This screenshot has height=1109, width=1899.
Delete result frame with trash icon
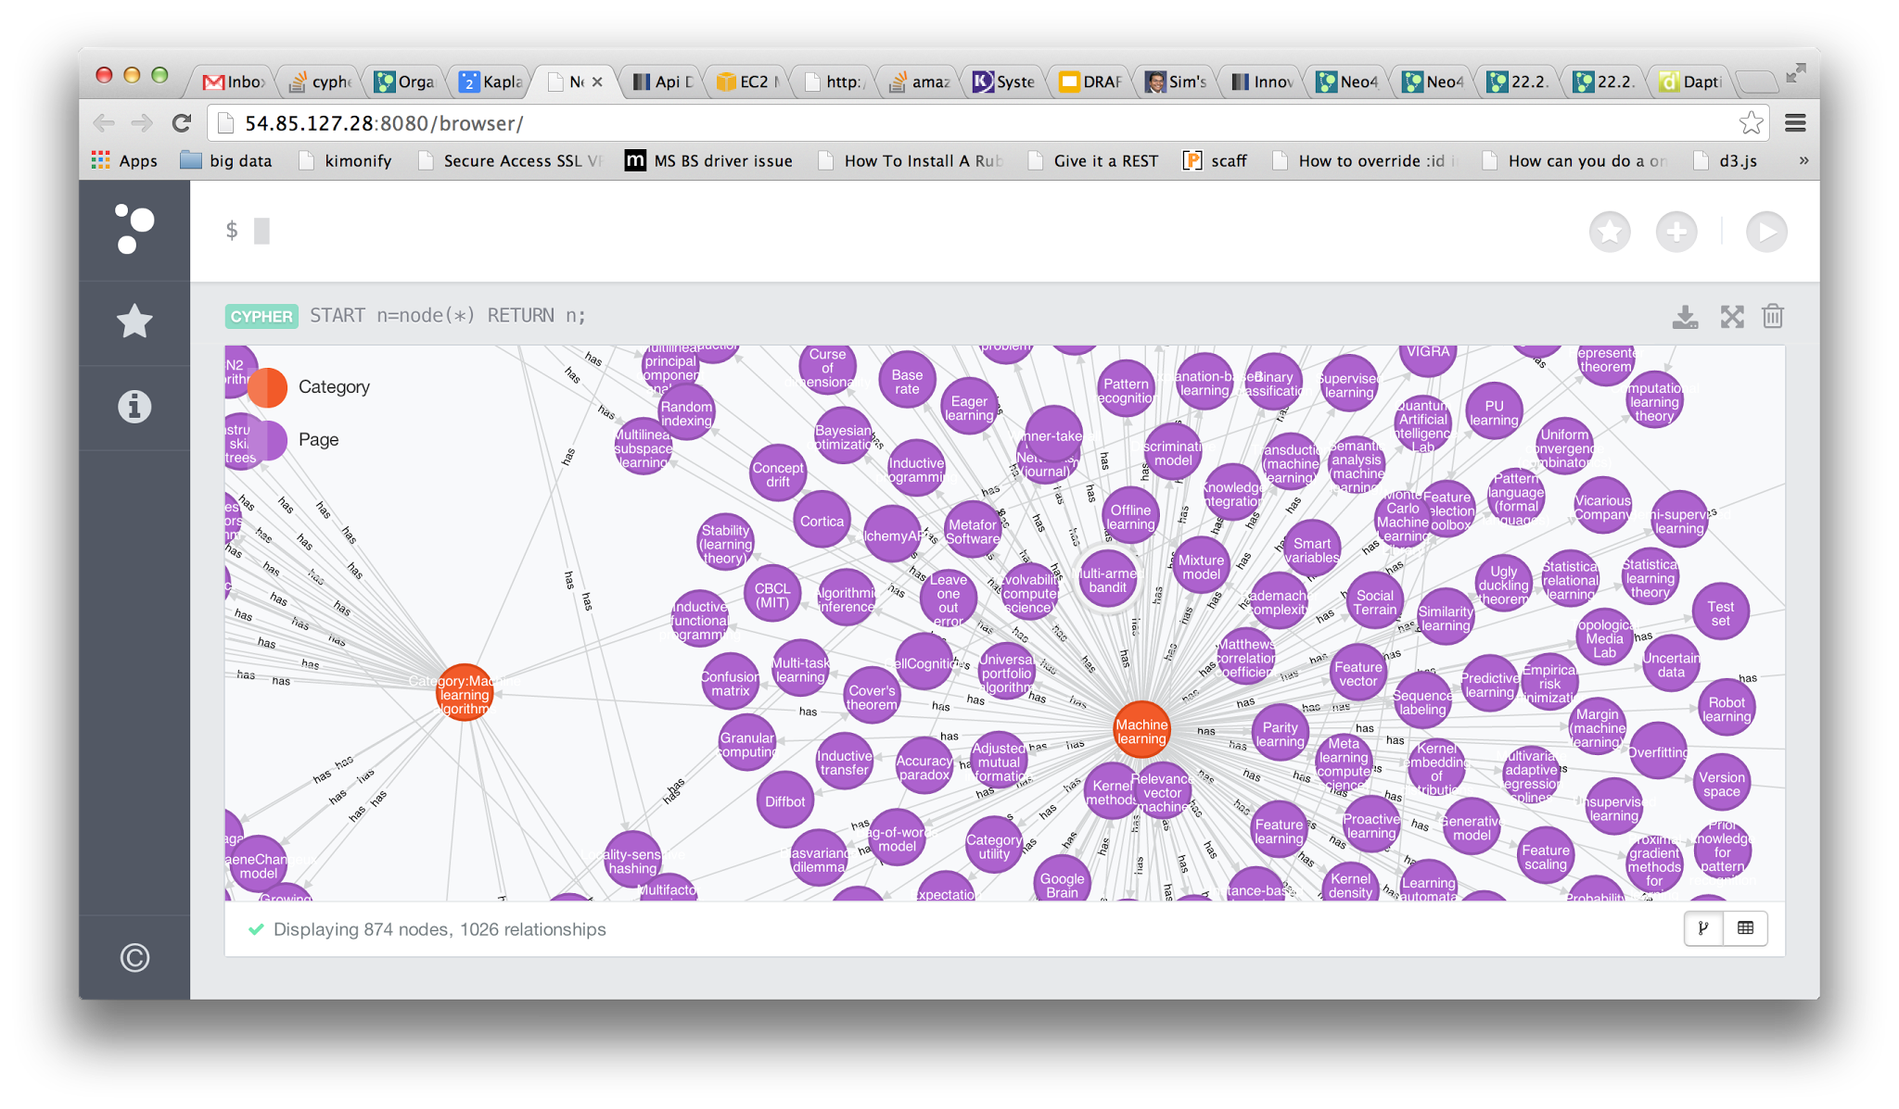click(1773, 317)
